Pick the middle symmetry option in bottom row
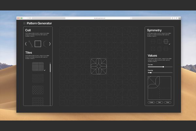196x131 pixels. (159, 49)
